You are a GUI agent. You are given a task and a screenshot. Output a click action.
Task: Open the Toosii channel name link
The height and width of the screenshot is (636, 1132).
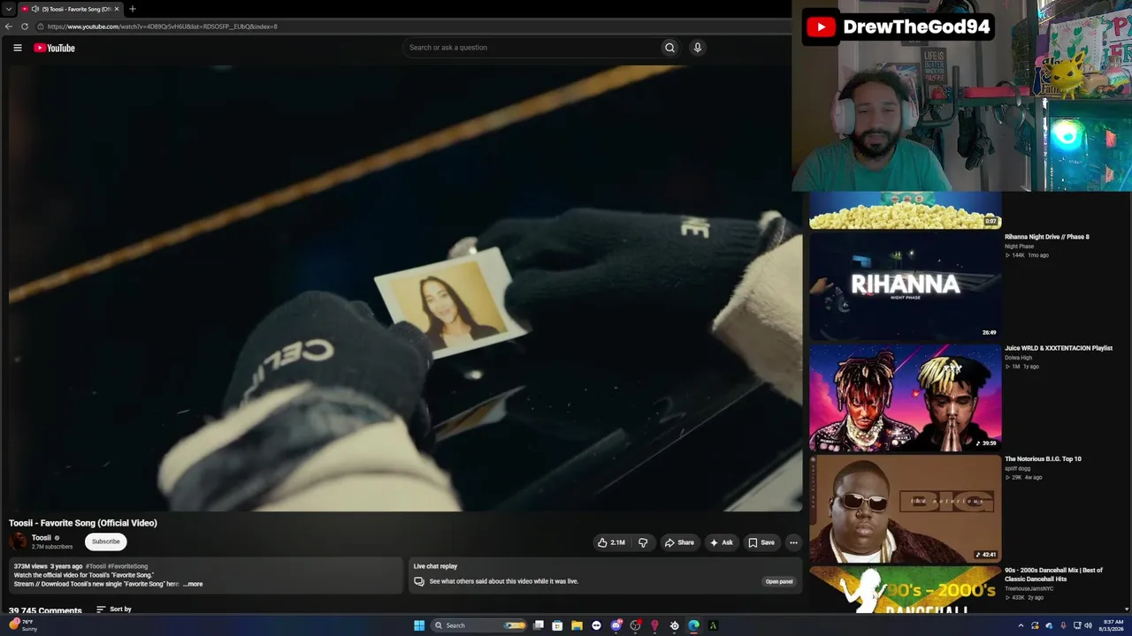click(42, 538)
